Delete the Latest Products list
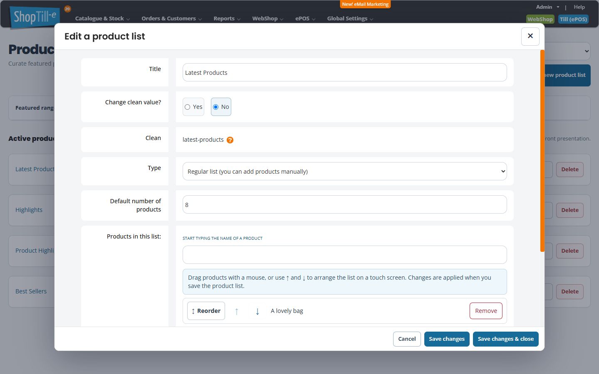The height and width of the screenshot is (374, 599). [x=570, y=170]
